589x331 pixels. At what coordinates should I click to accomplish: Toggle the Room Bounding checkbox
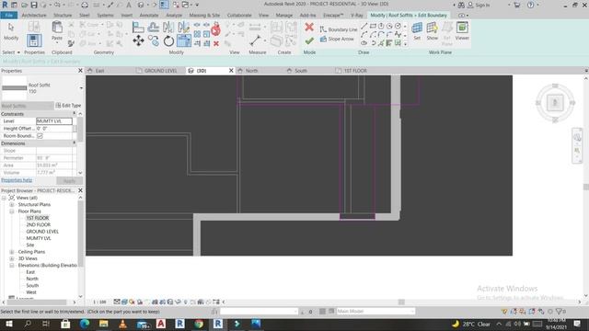40,136
